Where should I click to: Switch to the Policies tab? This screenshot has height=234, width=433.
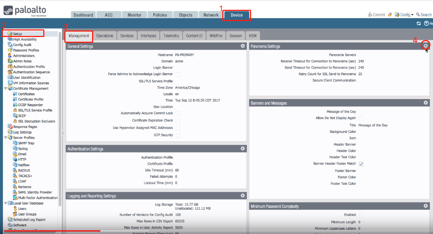[160, 15]
